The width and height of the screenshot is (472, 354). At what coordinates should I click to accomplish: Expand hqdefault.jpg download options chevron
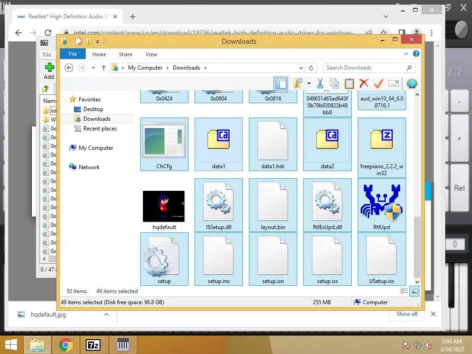(106, 314)
